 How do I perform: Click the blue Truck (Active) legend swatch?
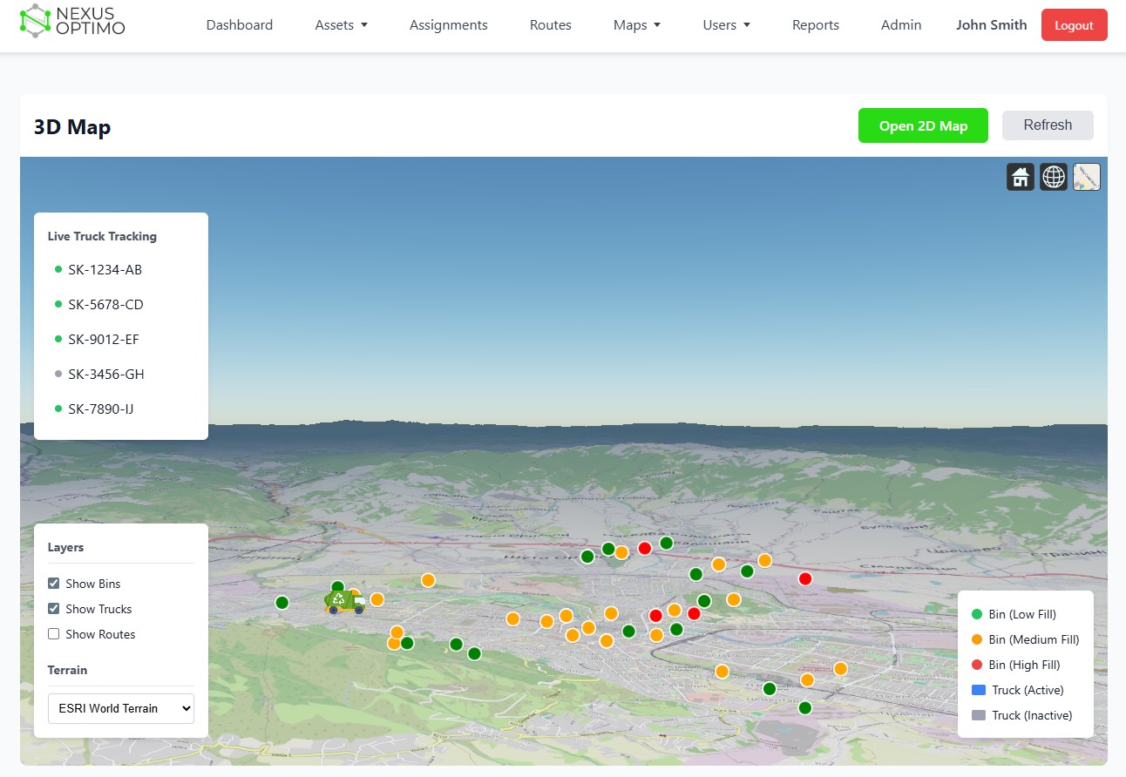(x=979, y=690)
